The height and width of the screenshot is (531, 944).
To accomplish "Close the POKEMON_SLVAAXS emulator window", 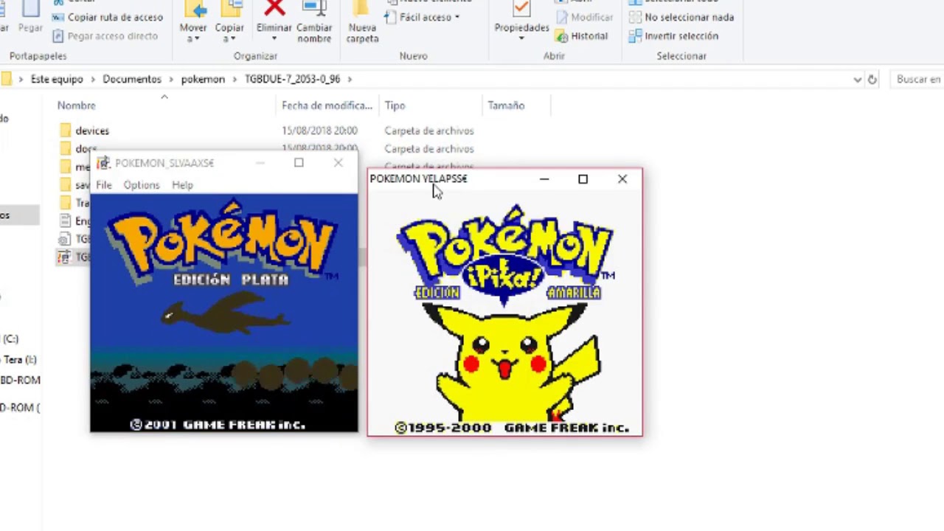I will click(x=338, y=162).
